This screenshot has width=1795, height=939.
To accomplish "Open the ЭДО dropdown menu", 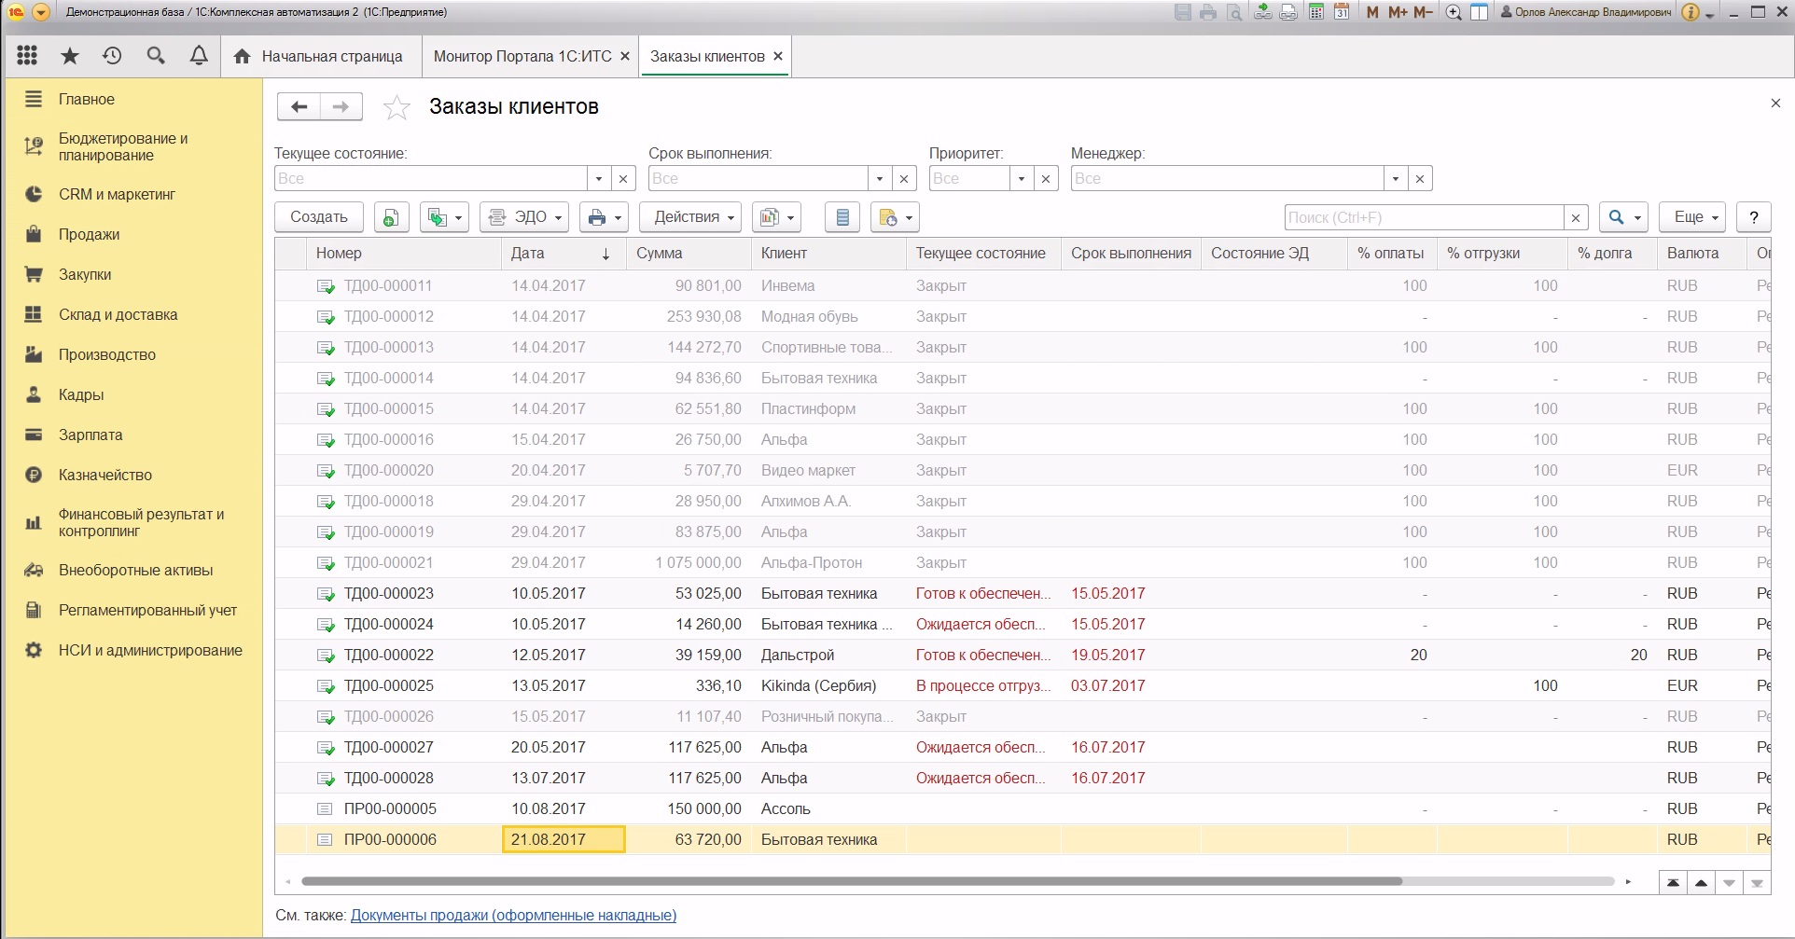I will (528, 217).
